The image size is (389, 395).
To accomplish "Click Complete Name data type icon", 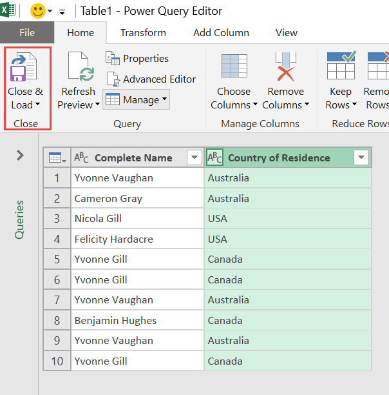I will 81,157.
